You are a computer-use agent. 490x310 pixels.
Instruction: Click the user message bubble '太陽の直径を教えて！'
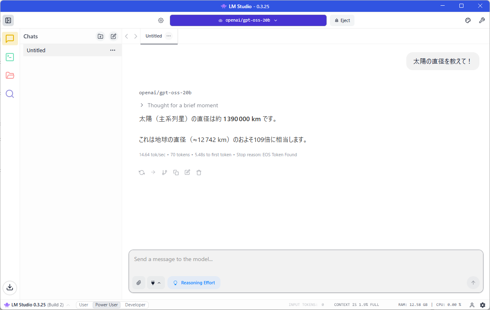[x=443, y=61]
